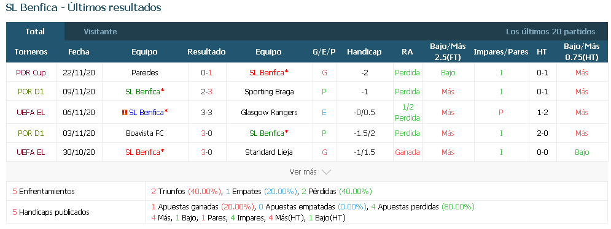Click the Impares/Pares column header
This screenshot has height=229, width=611.
pos(500,51)
